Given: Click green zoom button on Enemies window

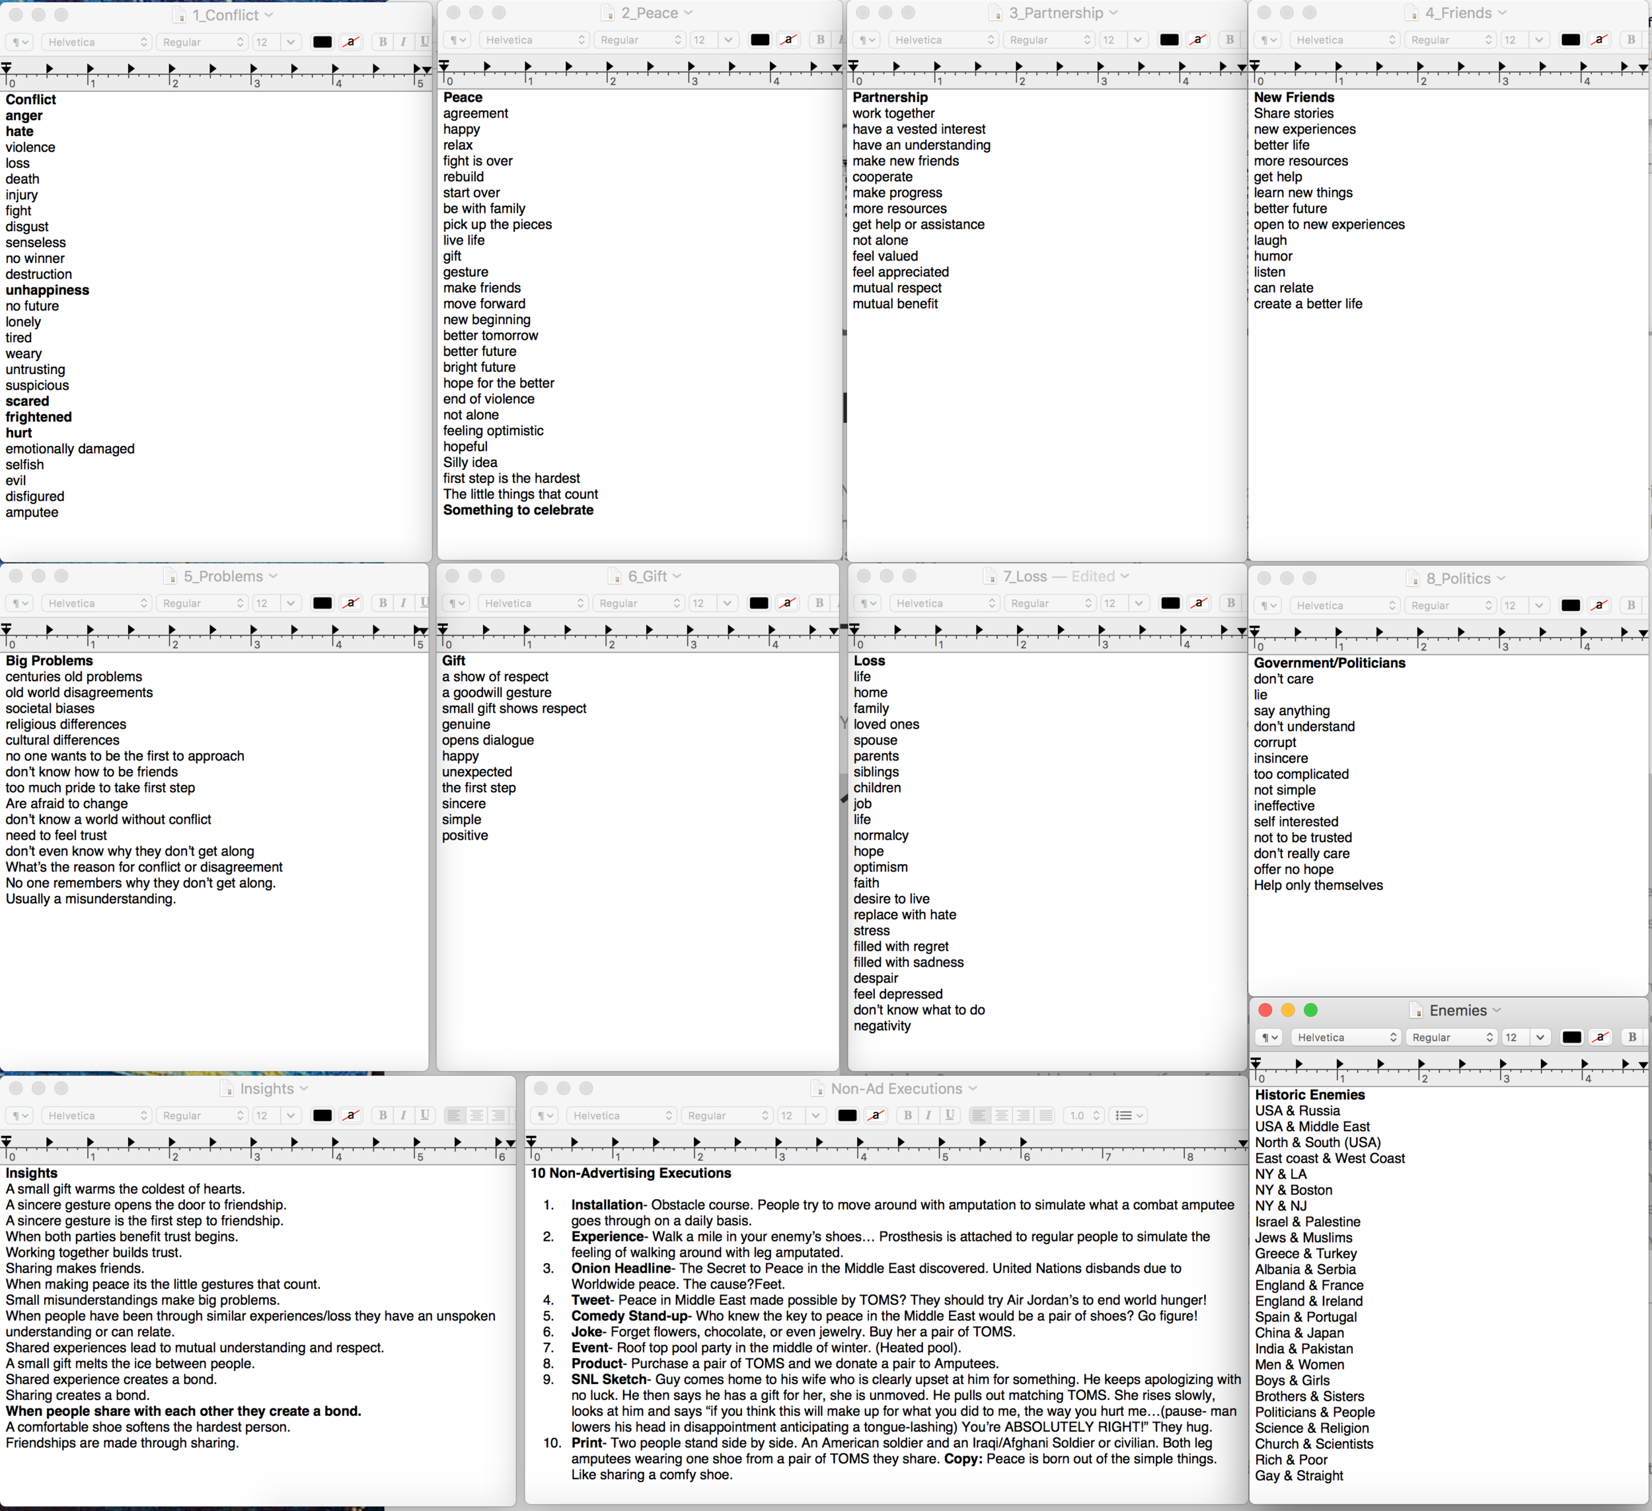Looking at the screenshot, I should [1310, 1010].
